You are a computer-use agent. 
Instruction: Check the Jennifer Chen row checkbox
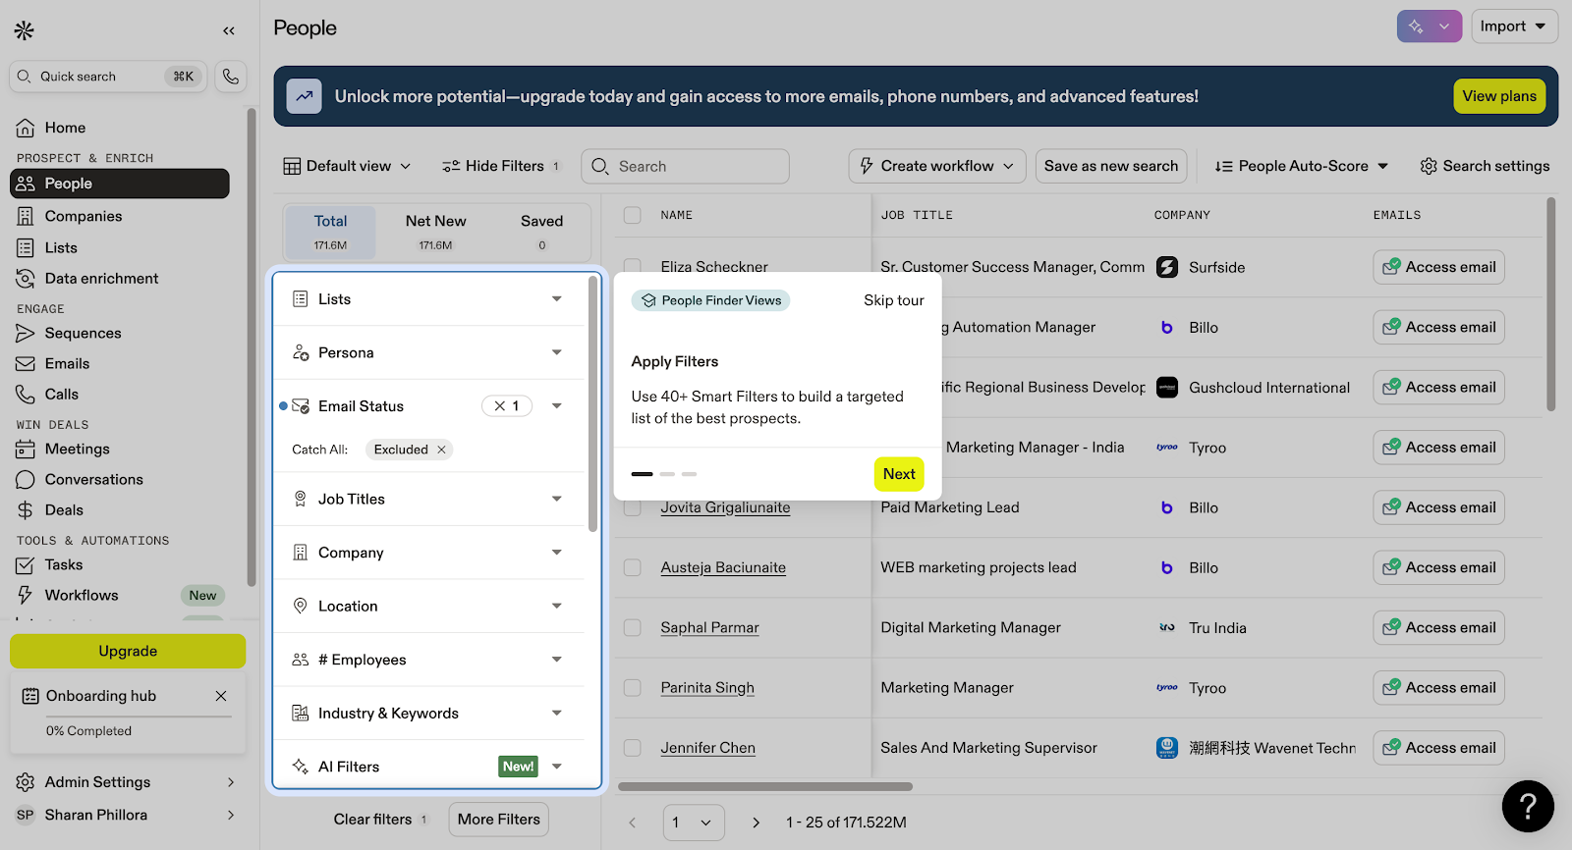click(x=633, y=748)
